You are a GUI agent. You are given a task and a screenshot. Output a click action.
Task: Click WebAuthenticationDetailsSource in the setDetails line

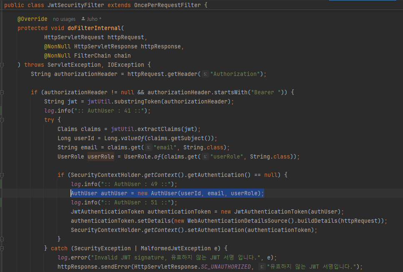[237, 221]
